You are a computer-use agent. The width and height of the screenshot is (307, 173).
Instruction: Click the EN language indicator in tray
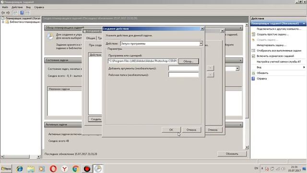click(256, 168)
